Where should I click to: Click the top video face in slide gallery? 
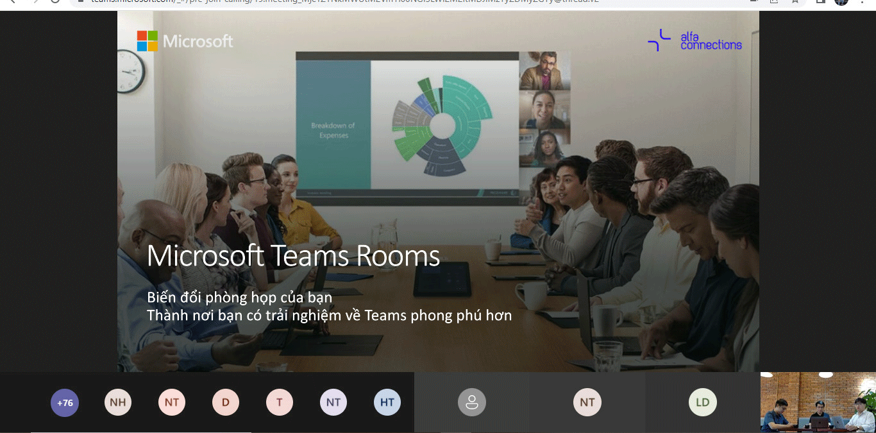[544, 71]
